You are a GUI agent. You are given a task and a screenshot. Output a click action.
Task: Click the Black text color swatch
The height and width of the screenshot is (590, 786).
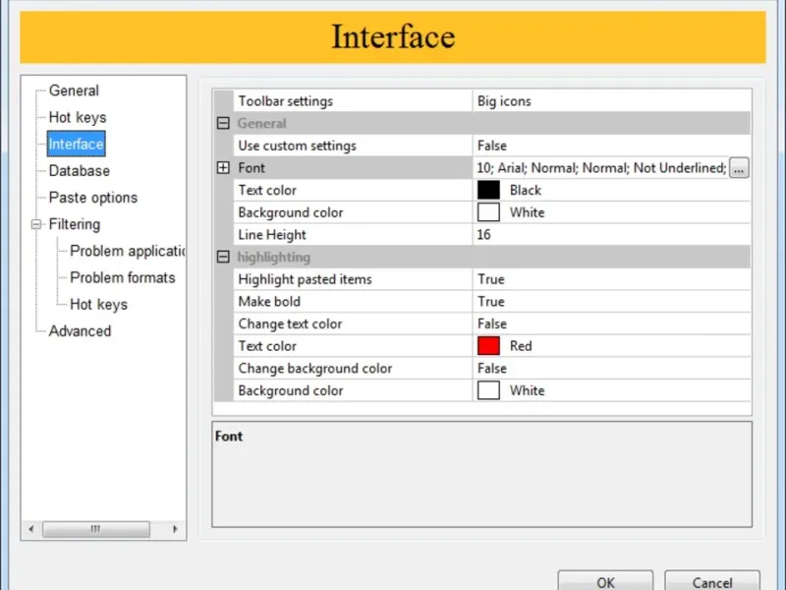488,191
